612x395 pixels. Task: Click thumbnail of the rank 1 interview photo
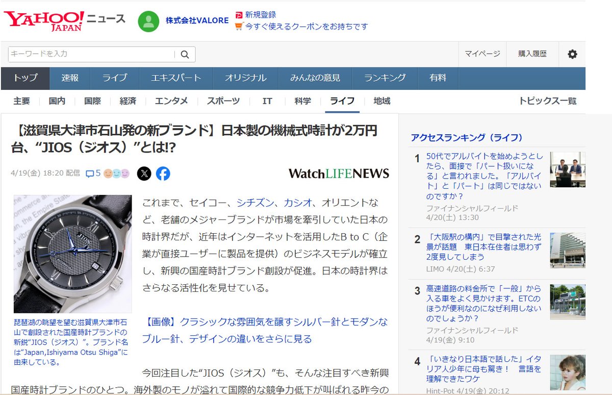[568, 169]
